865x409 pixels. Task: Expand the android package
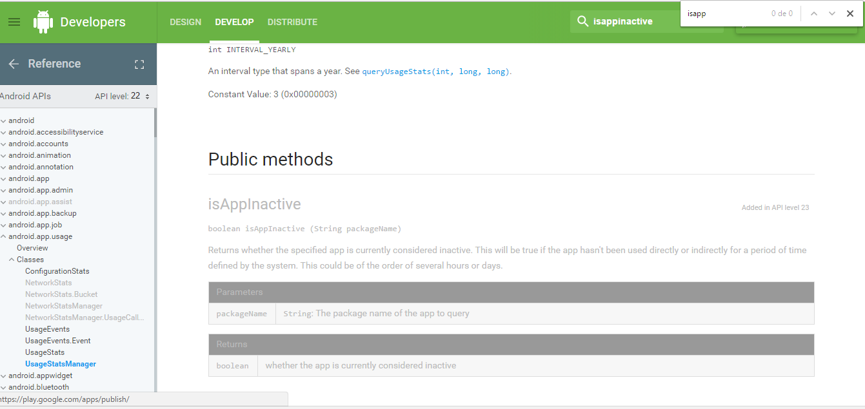pyautogui.click(x=3, y=120)
